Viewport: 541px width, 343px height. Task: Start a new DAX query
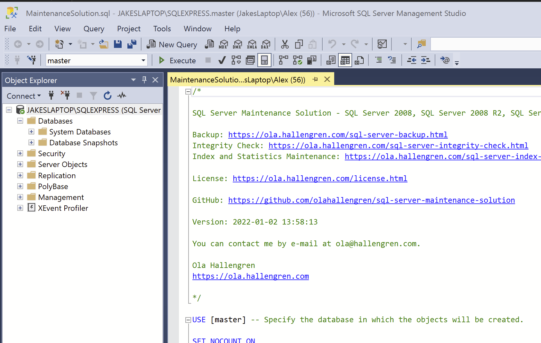266,44
